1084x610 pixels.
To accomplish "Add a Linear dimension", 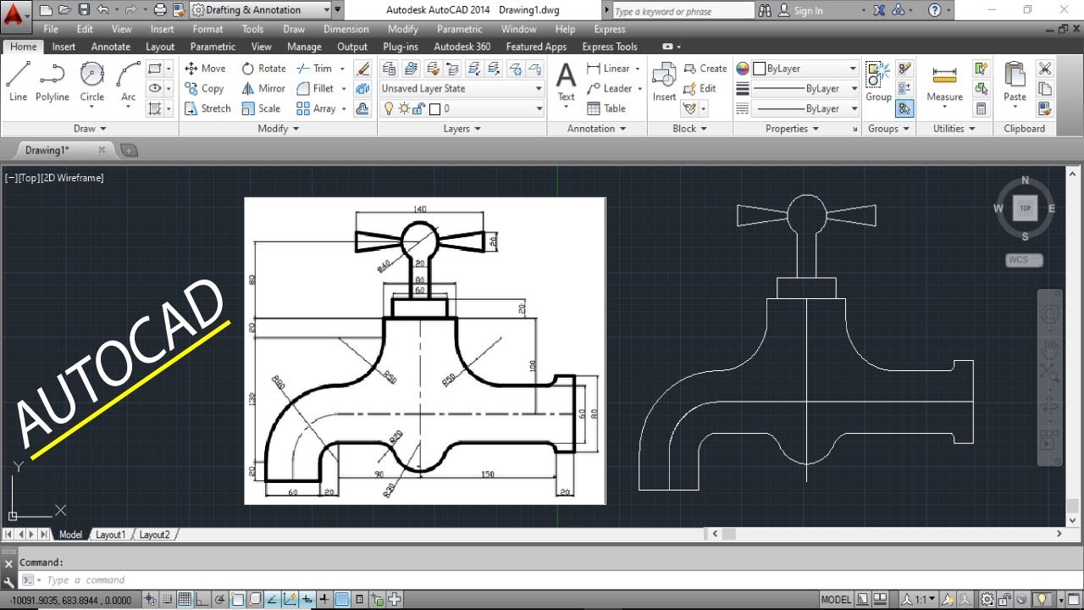I will click(608, 69).
